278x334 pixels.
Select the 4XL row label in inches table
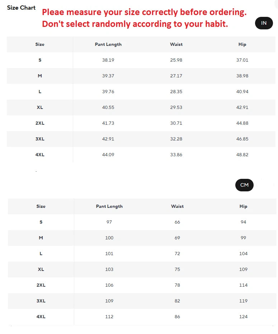click(40, 155)
